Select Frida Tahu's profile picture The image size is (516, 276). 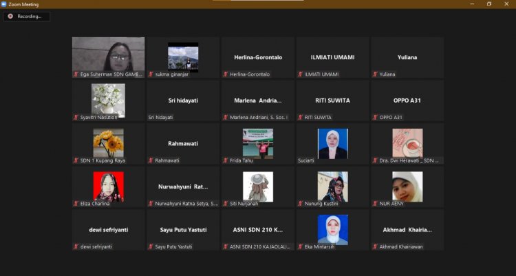pyautogui.click(x=258, y=144)
